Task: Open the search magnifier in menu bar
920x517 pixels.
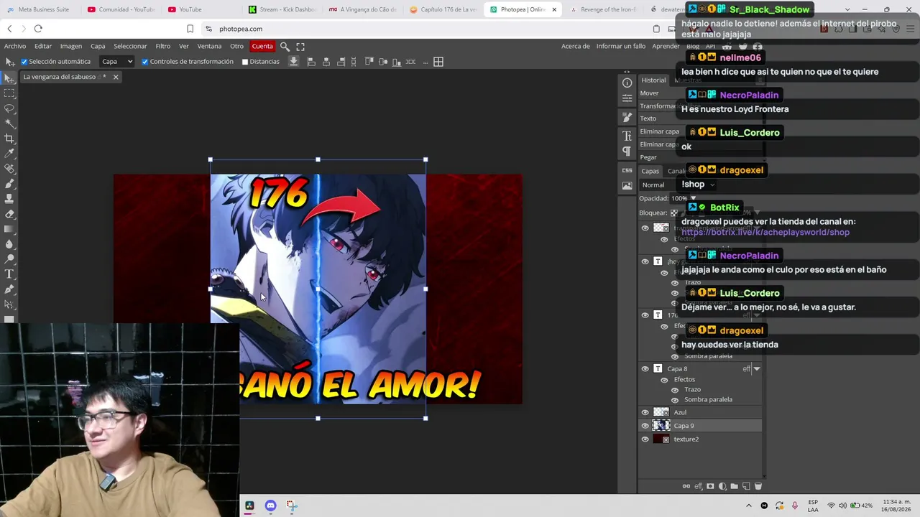Action: pyautogui.click(x=285, y=46)
